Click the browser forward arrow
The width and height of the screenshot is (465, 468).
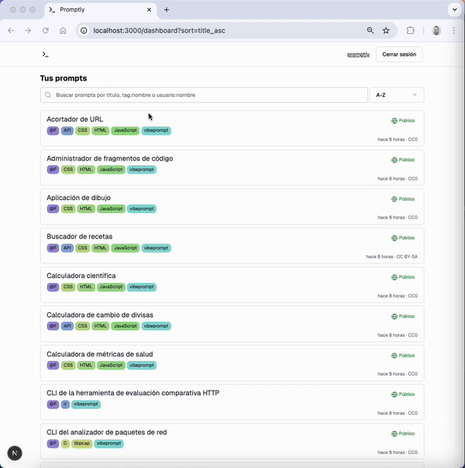pyautogui.click(x=28, y=30)
